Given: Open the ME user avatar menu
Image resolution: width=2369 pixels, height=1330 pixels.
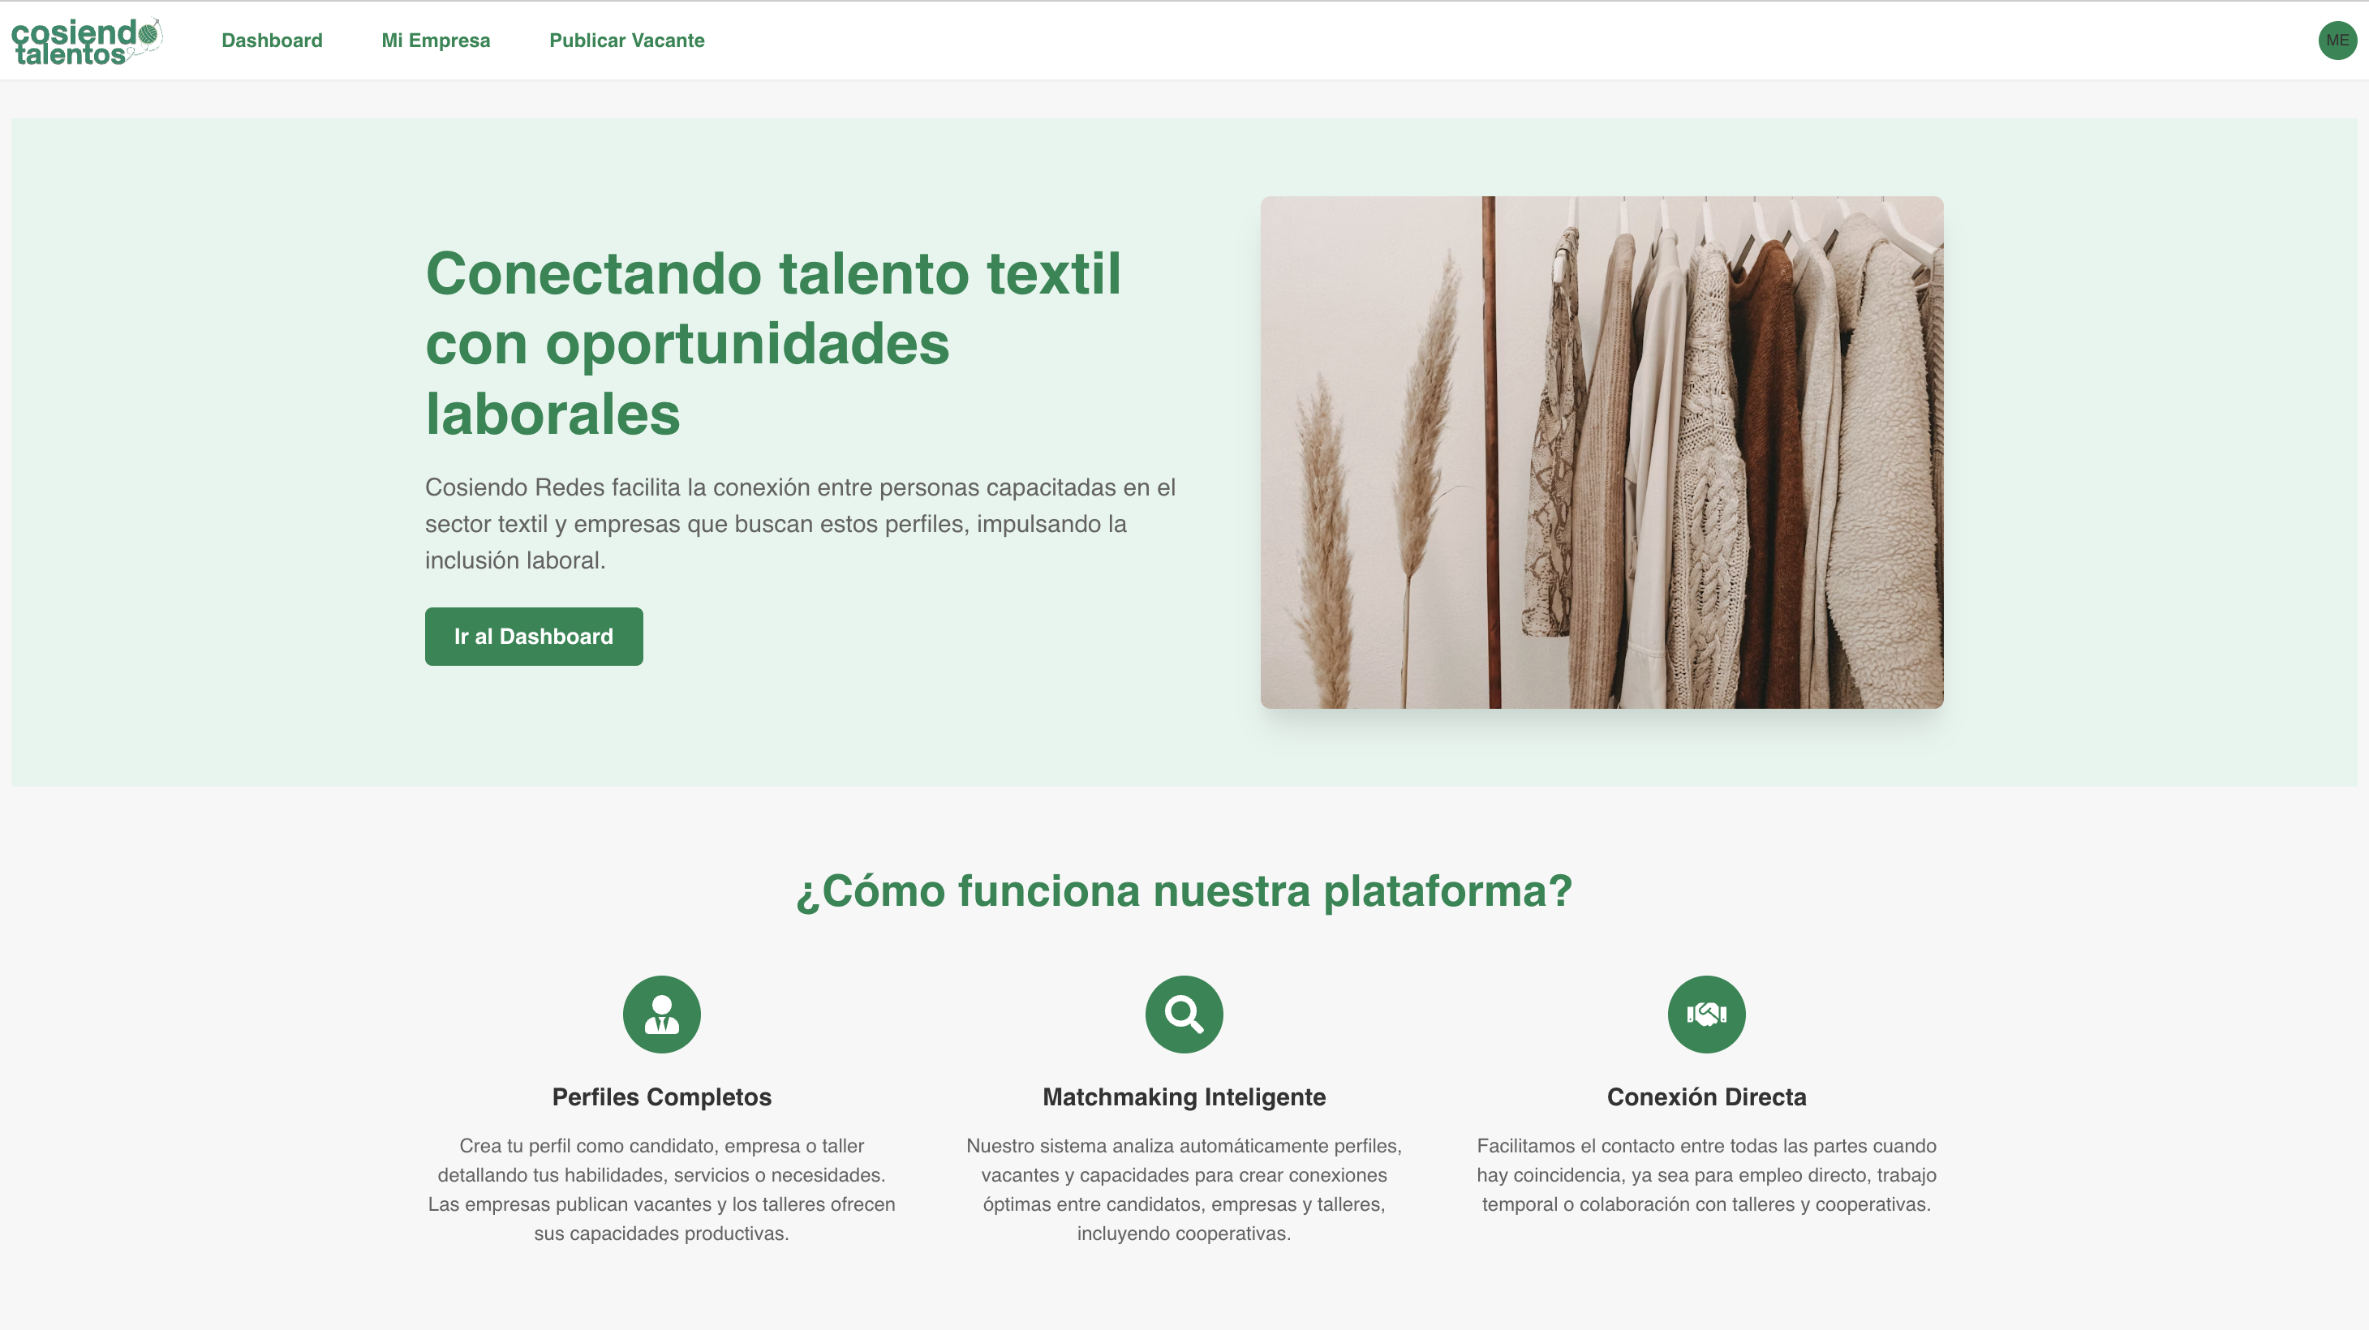Looking at the screenshot, I should (2336, 41).
